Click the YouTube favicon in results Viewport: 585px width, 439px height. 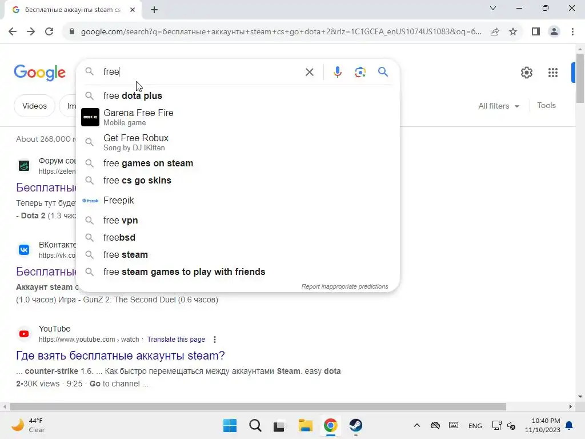pos(24,334)
